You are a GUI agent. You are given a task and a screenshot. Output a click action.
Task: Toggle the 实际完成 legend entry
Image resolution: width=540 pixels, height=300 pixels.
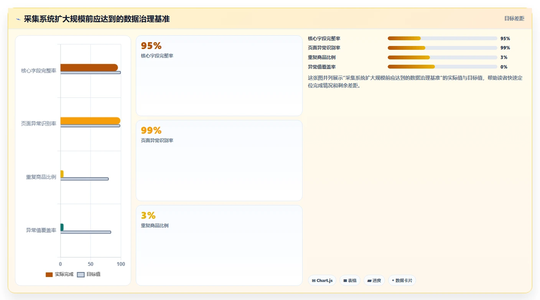(x=59, y=274)
